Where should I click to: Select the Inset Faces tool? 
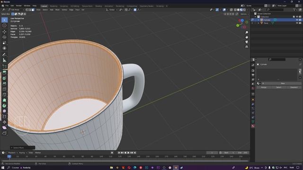pyautogui.click(x=4, y=78)
